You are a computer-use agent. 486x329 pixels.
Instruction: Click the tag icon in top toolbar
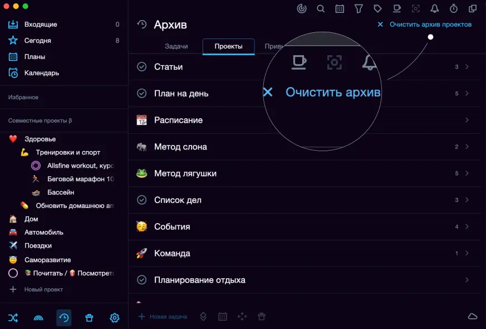coord(377,8)
